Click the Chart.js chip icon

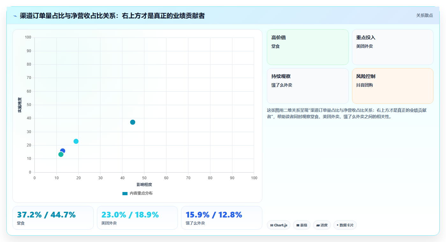click(x=272, y=225)
